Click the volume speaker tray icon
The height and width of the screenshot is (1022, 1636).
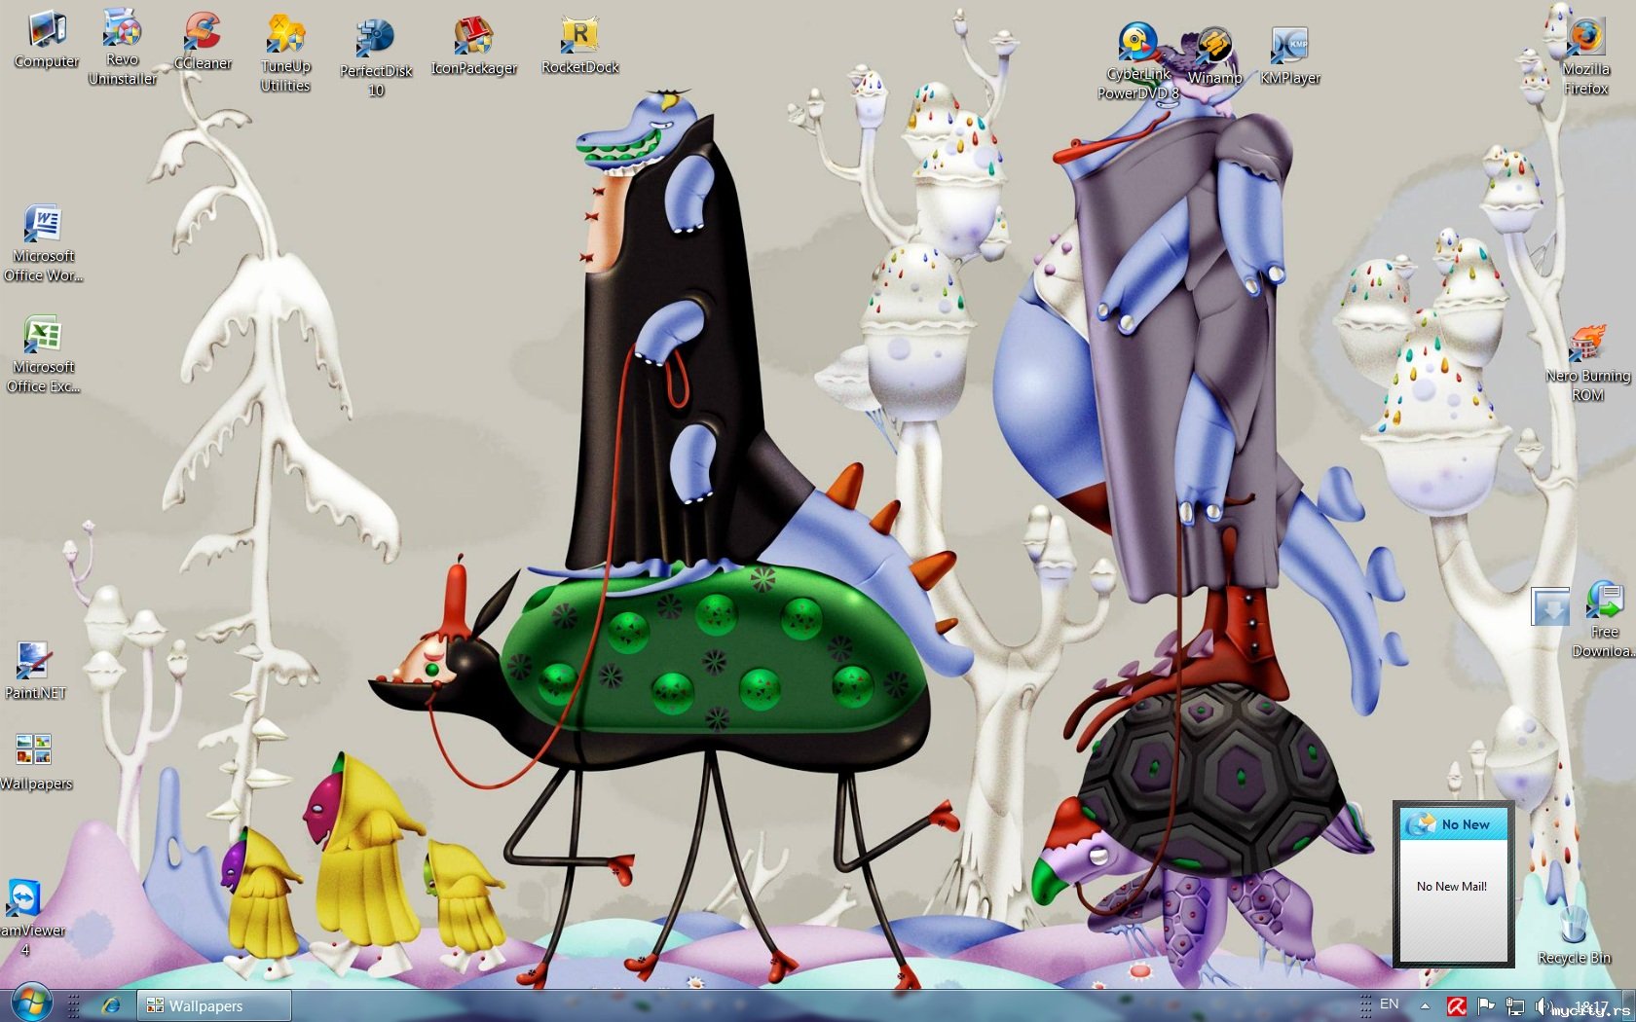[x=1544, y=1005]
